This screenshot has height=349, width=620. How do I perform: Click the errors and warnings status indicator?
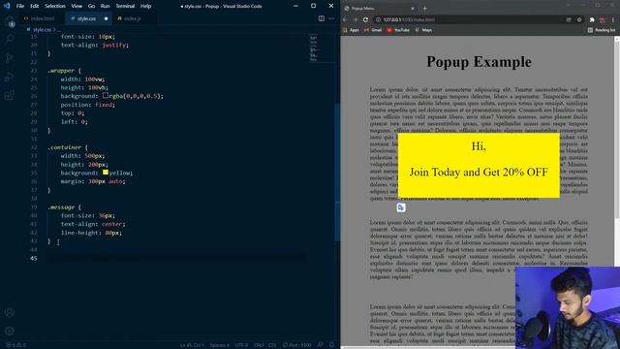click(15, 345)
